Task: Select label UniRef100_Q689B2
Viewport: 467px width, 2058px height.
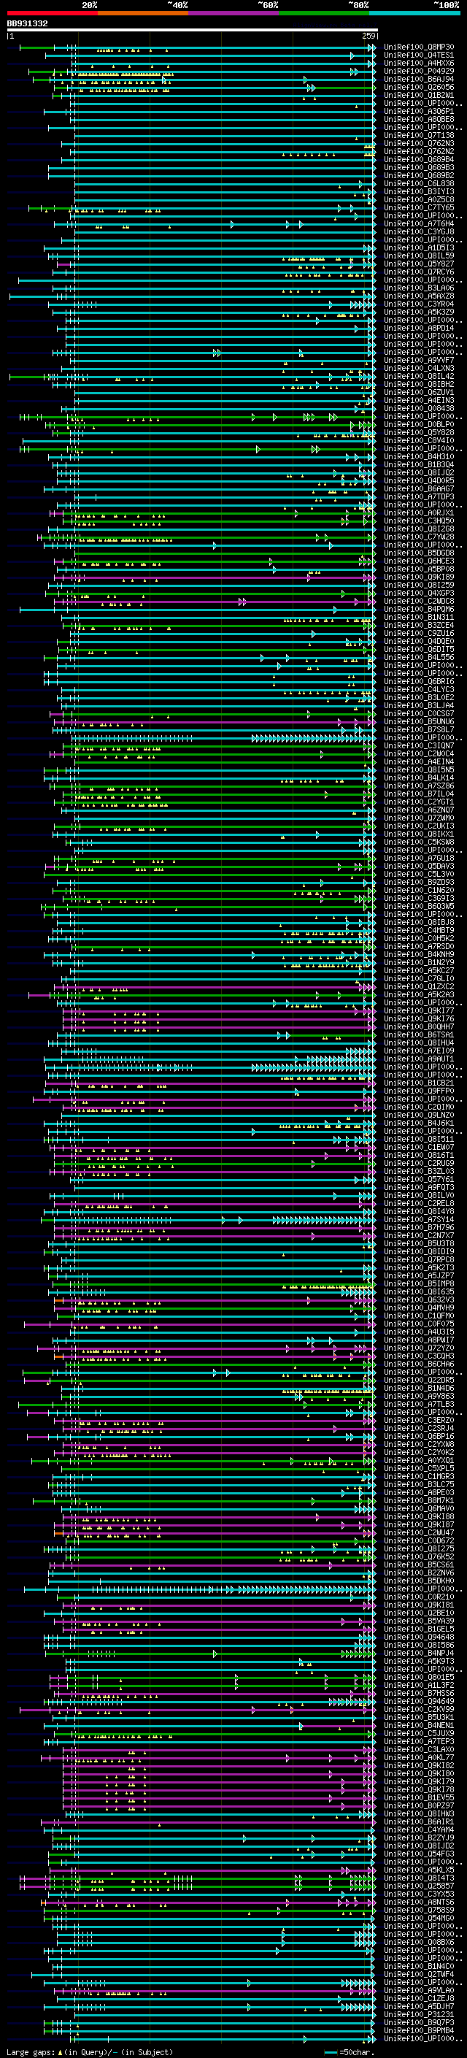Action: point(419,176)
